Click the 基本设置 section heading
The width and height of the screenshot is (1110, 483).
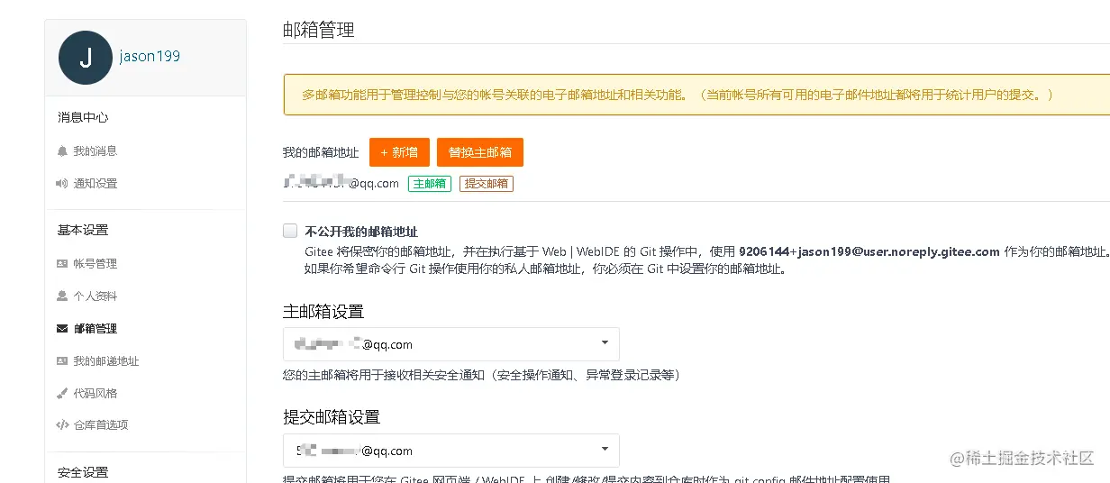point(83,230)
